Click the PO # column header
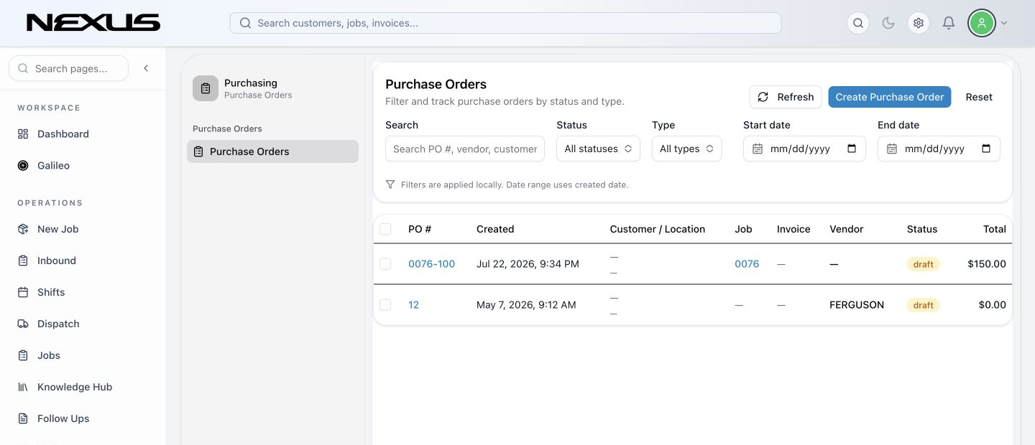This screenshot has width=1035, height=445. point(420,229)
